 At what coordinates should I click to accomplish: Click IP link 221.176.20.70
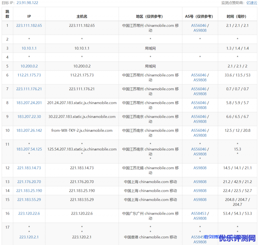(x=29, y=182)
